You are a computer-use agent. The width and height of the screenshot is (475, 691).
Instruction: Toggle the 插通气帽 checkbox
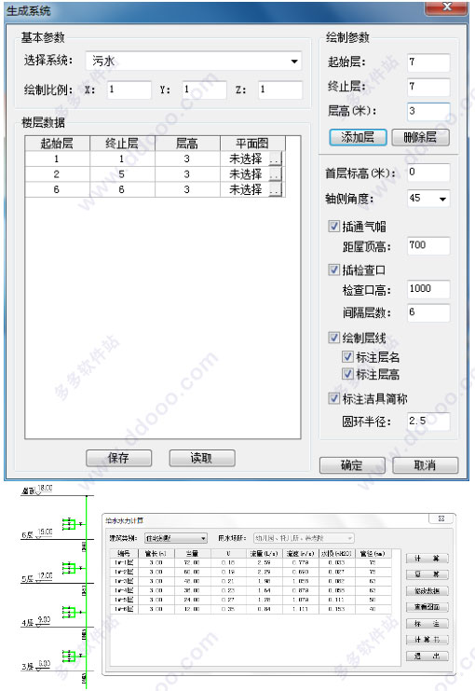[334, 226]
